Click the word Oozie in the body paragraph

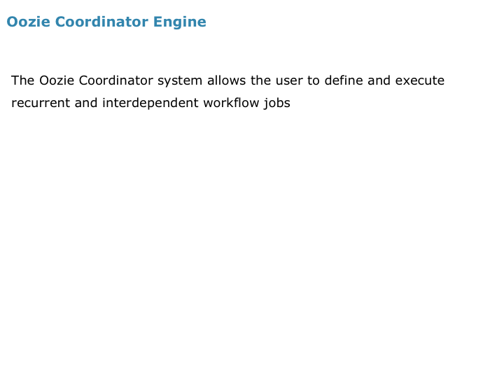[x=57, y=80]
